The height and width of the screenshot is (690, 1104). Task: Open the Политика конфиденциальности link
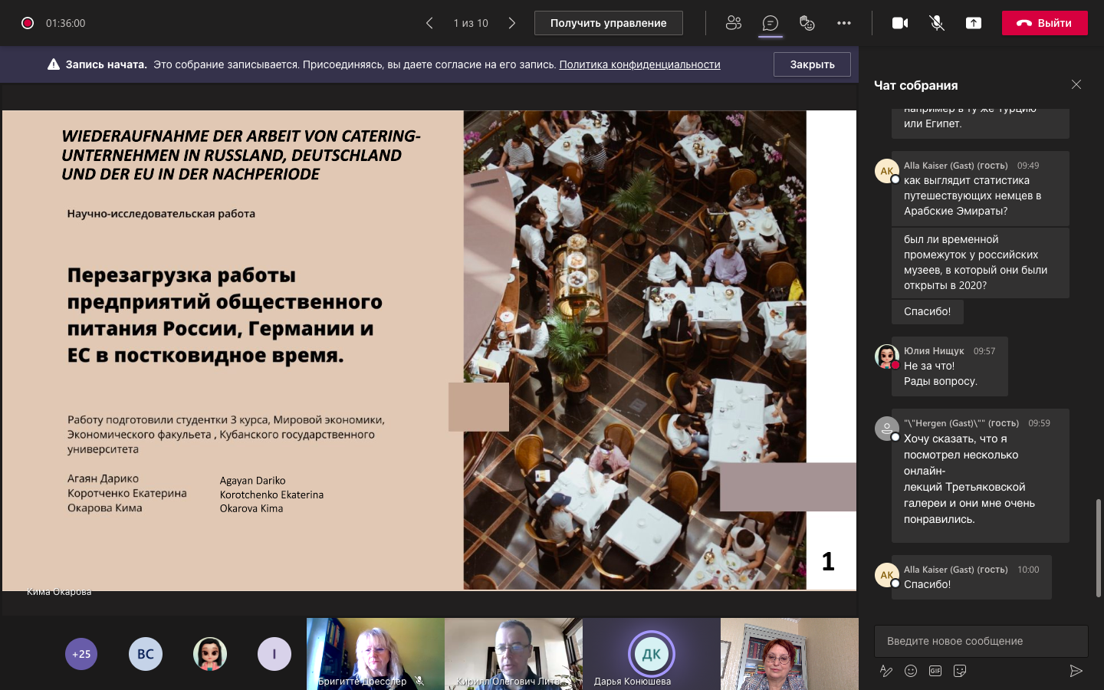point(639,64)
